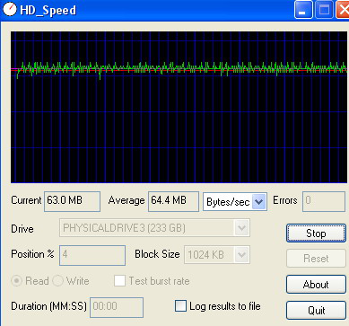Open the About dialog
The image size is (349, 326).
pyautogui.click(x=316, y=285)
